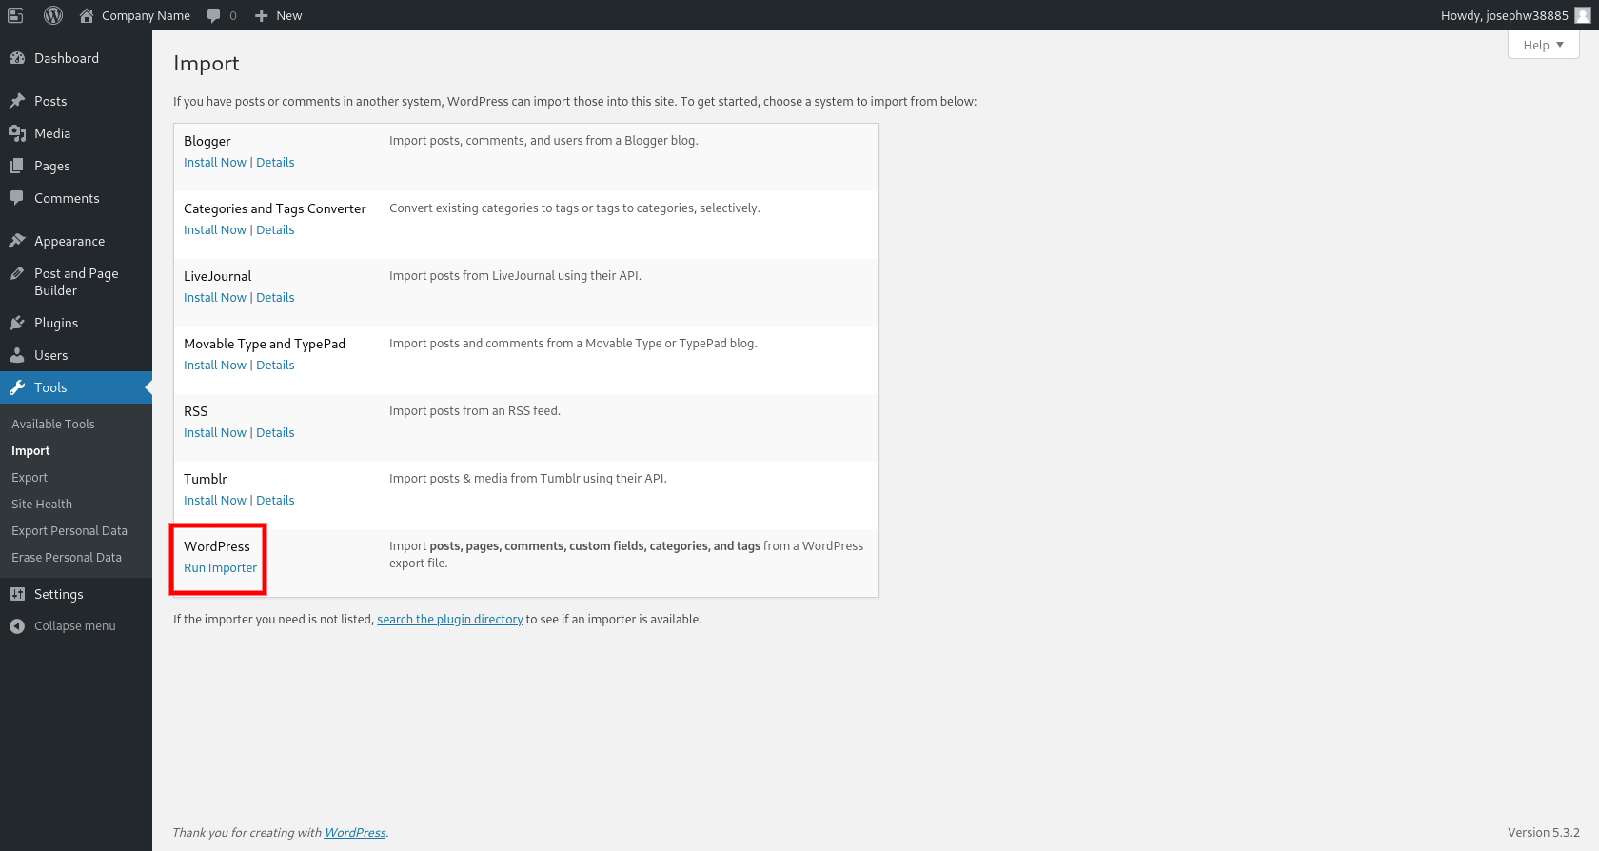Image resolution: width=1599 pixels, height=851 pixels.
Task: Open Post and Page Builder menu
Action: [76, 282]
